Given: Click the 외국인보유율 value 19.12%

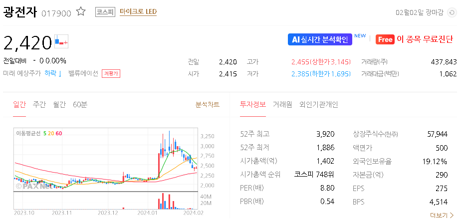Looking at the screenshot, I should click(x=435, y=161).
